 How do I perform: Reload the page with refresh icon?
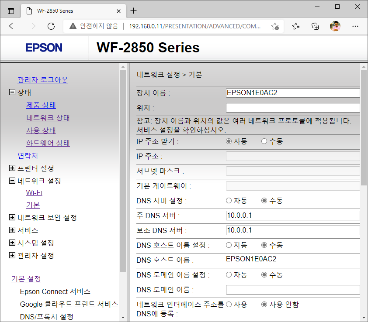click(51, 26)
